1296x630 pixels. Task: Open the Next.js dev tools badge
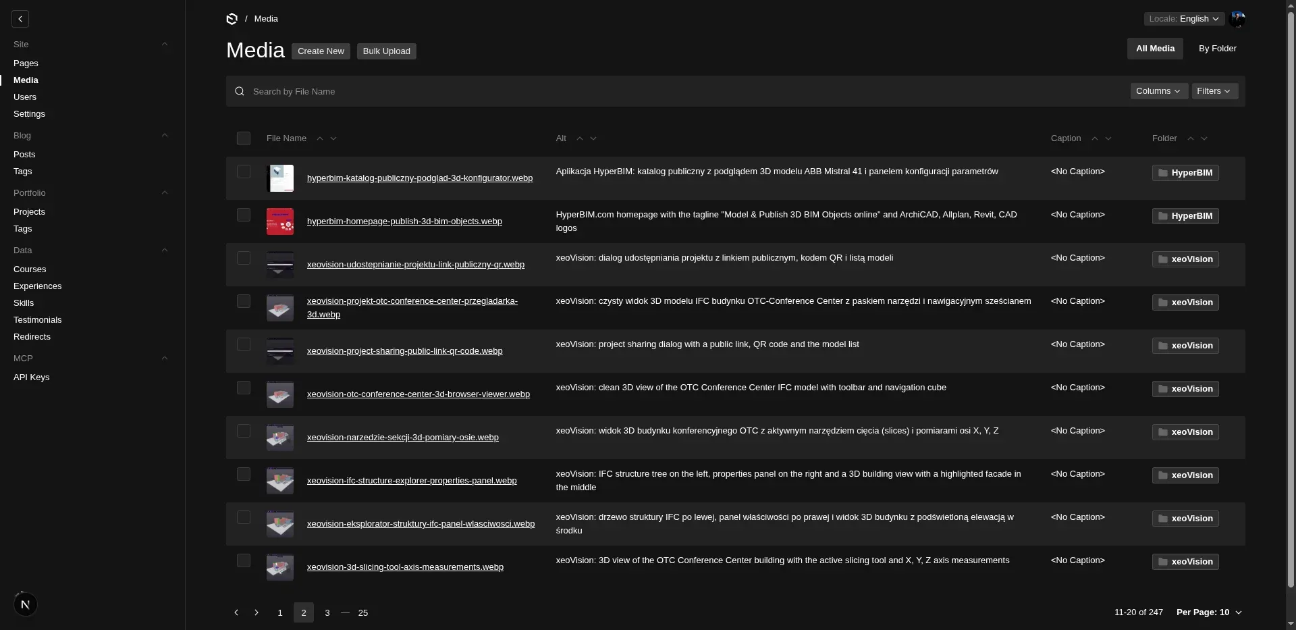point(26,604)
